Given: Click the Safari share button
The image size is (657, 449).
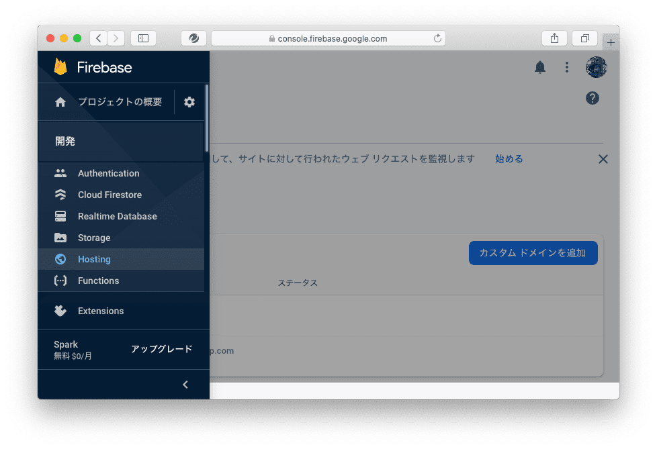Looking at the screenshot, I should tap(554, 38).
